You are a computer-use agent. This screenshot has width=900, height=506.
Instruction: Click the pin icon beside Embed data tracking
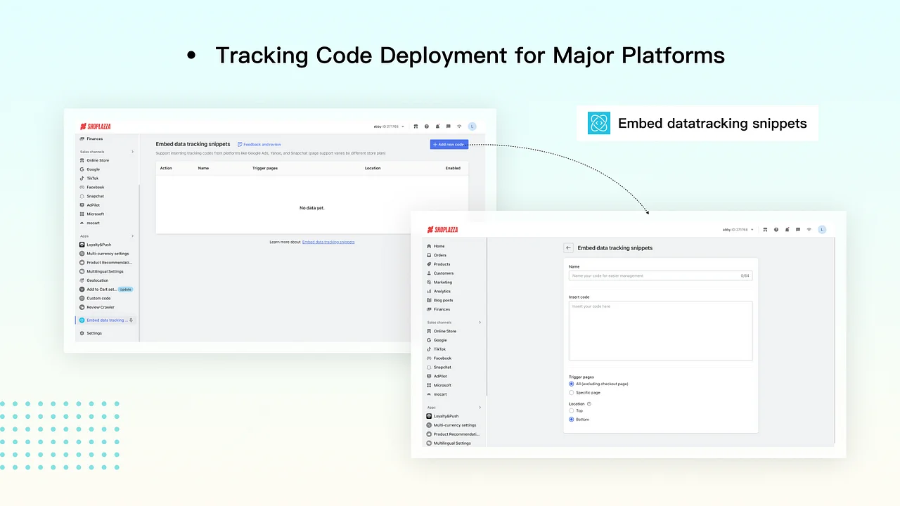point(131,320)
